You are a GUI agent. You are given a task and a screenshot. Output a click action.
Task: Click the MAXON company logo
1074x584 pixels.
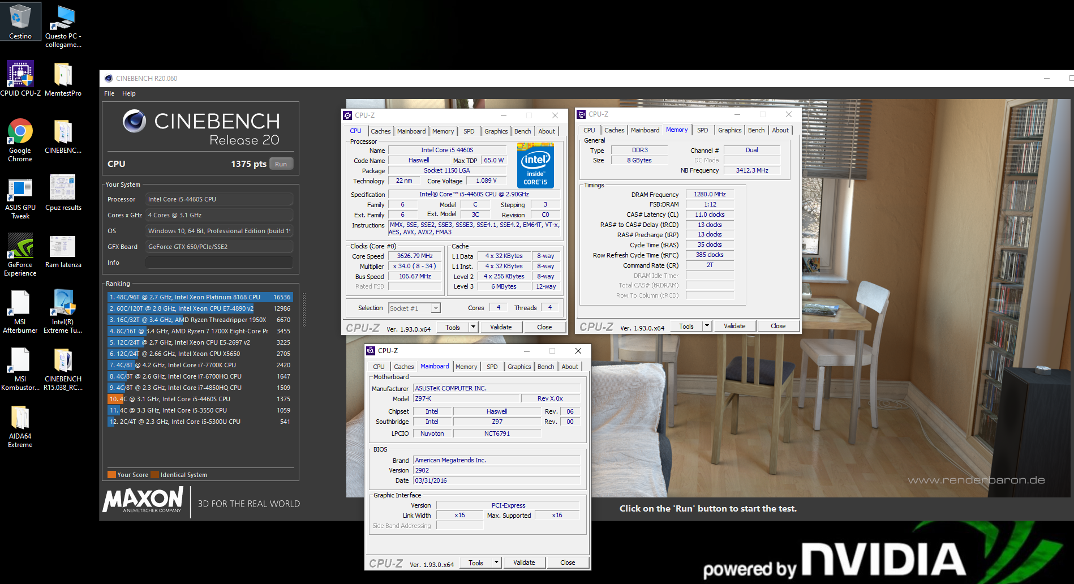pos(143,500)
